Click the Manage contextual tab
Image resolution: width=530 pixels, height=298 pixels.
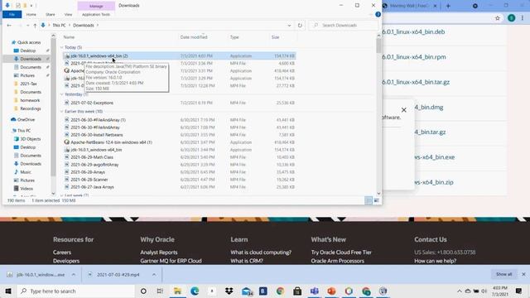pos(96,6)
